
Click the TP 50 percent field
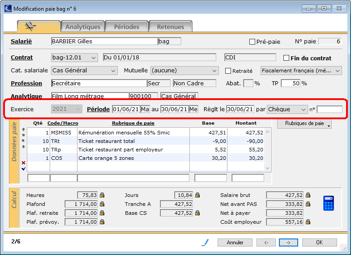coord(291,83)
